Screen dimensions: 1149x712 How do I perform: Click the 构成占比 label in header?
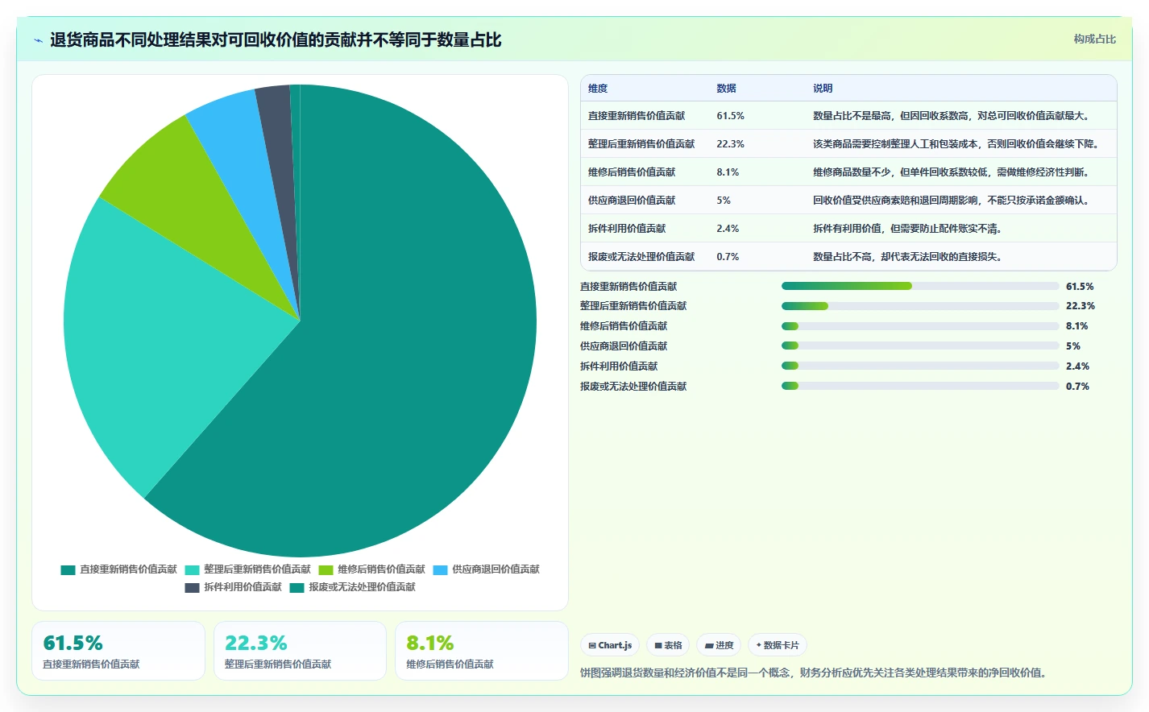[x=1094, y=39]
